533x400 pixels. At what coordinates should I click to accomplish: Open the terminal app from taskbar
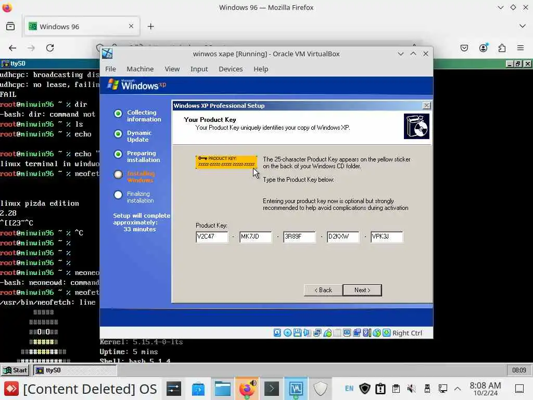click(272, 389)
